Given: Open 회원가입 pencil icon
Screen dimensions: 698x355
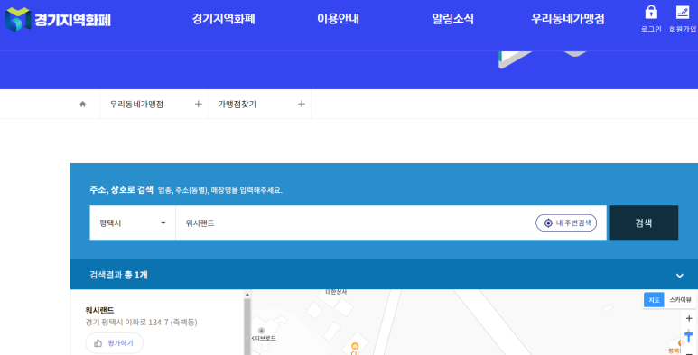Looking at the screenshot, I should click(682, 12).
